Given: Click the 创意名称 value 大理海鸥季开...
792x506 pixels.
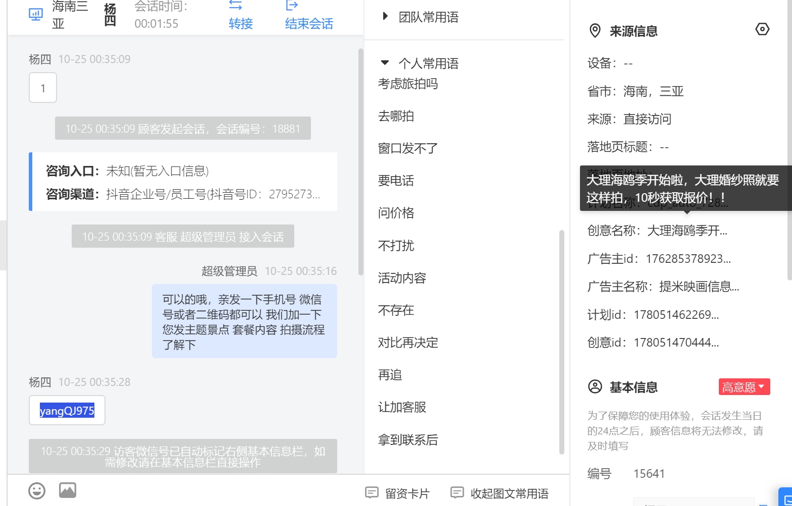Looking at the screenshot, I should point(687,231).
